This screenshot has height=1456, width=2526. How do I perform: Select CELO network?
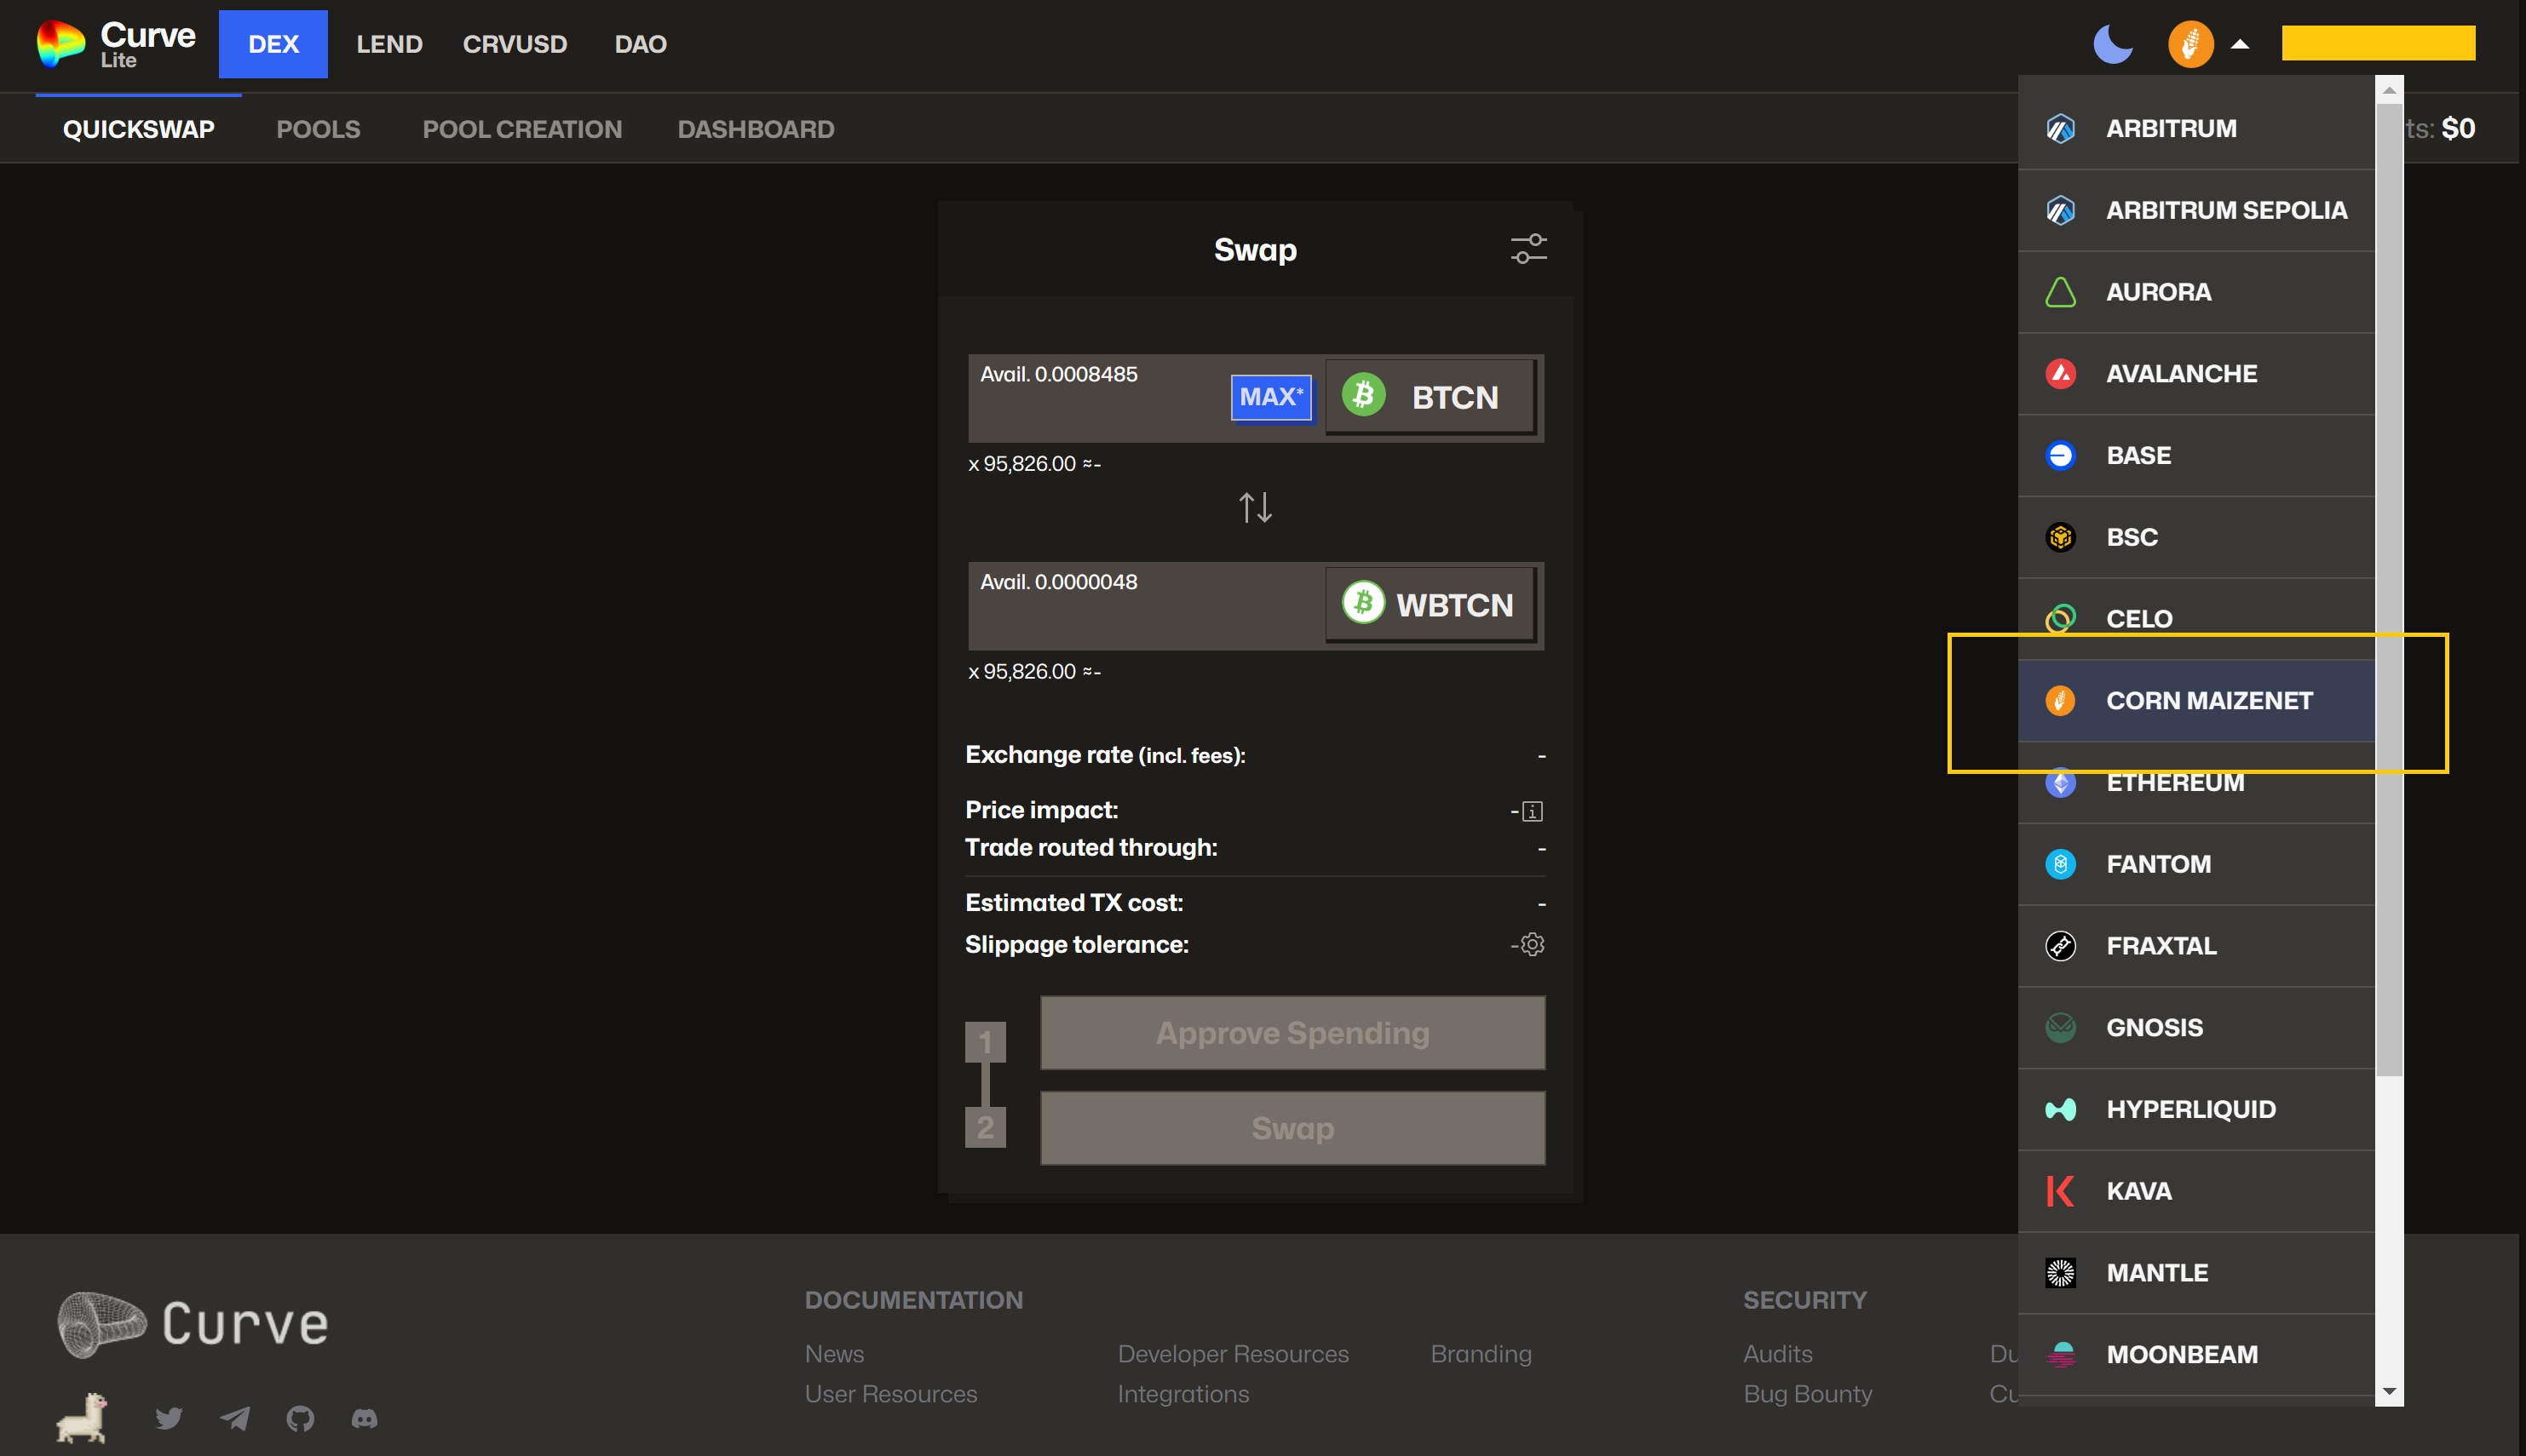click(x=2195, y=619)
